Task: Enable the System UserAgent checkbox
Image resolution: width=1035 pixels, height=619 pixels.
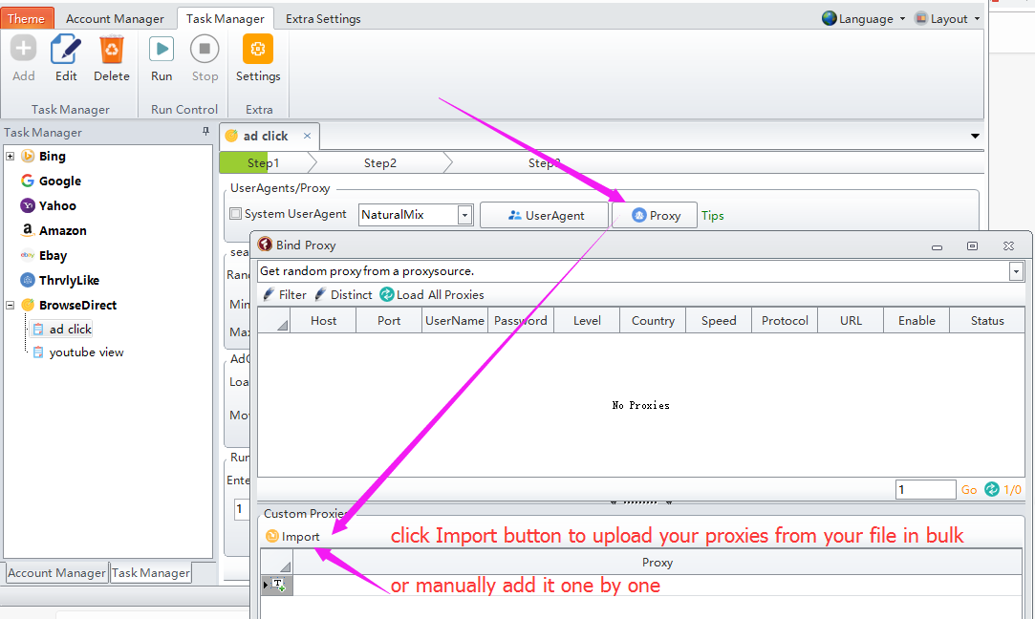Action: coord(236,215)
